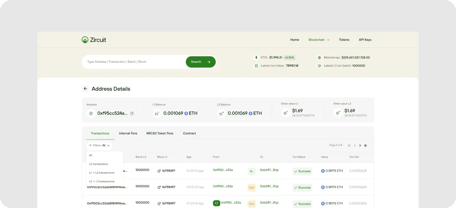Go to the next transactions page
Screen dimensions: 456x208
(x=360, y=146)
